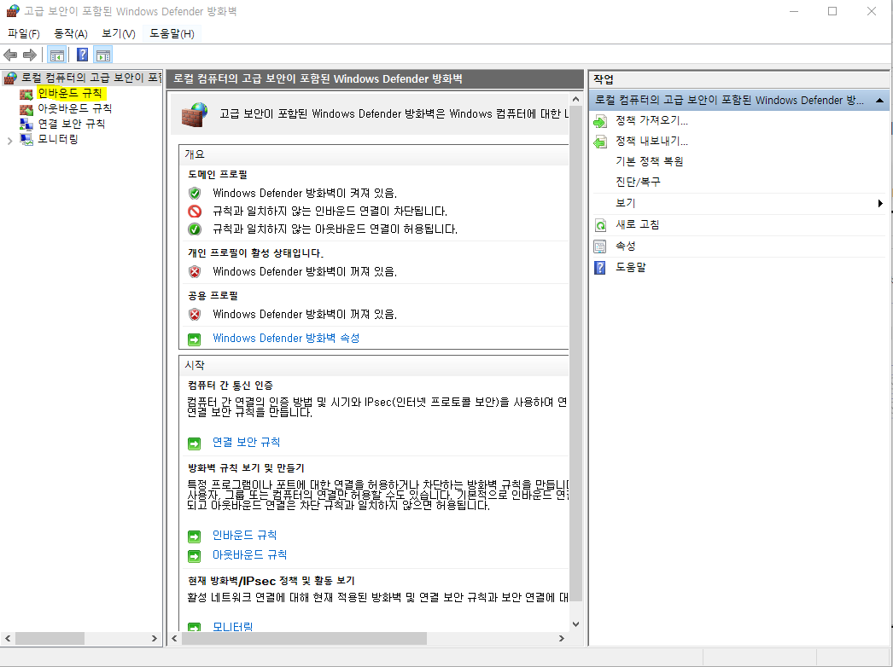Screen dimensions: 893x667
Task: Open the 보기 submenu arrow in actions
Action: 880,204
